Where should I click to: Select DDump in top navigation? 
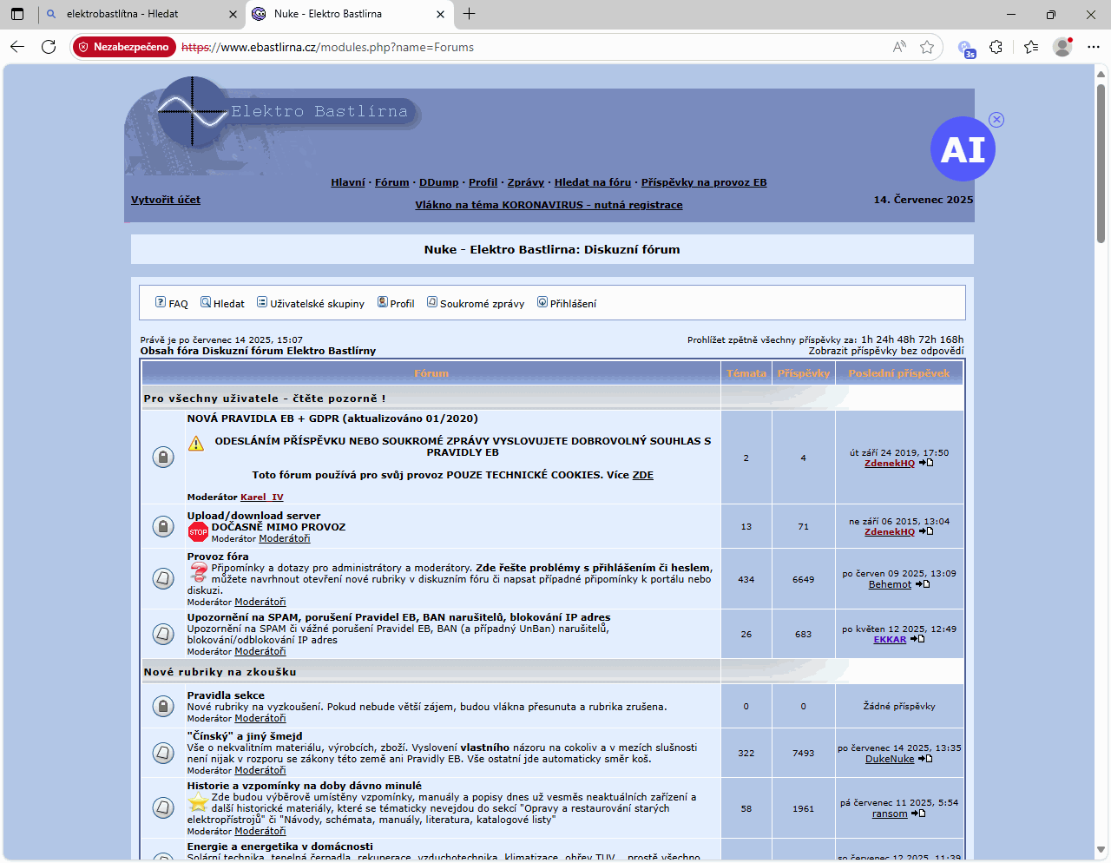click(x=438, y=182)
